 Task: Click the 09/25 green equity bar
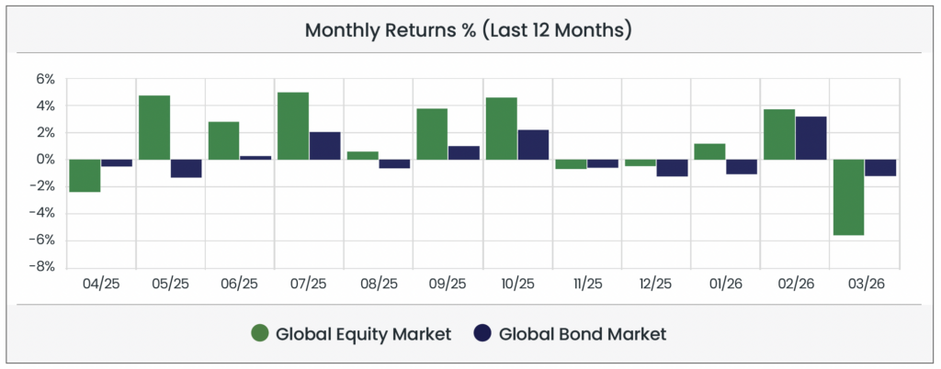(432, 134)
